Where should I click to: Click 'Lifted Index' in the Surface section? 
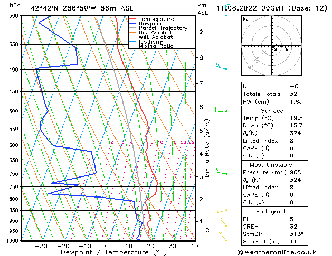tap(260, 141)
